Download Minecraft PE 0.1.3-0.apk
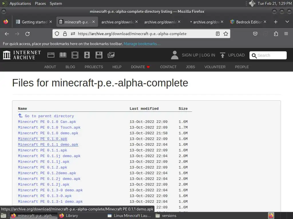293x219 pixels. coord(45,196)
